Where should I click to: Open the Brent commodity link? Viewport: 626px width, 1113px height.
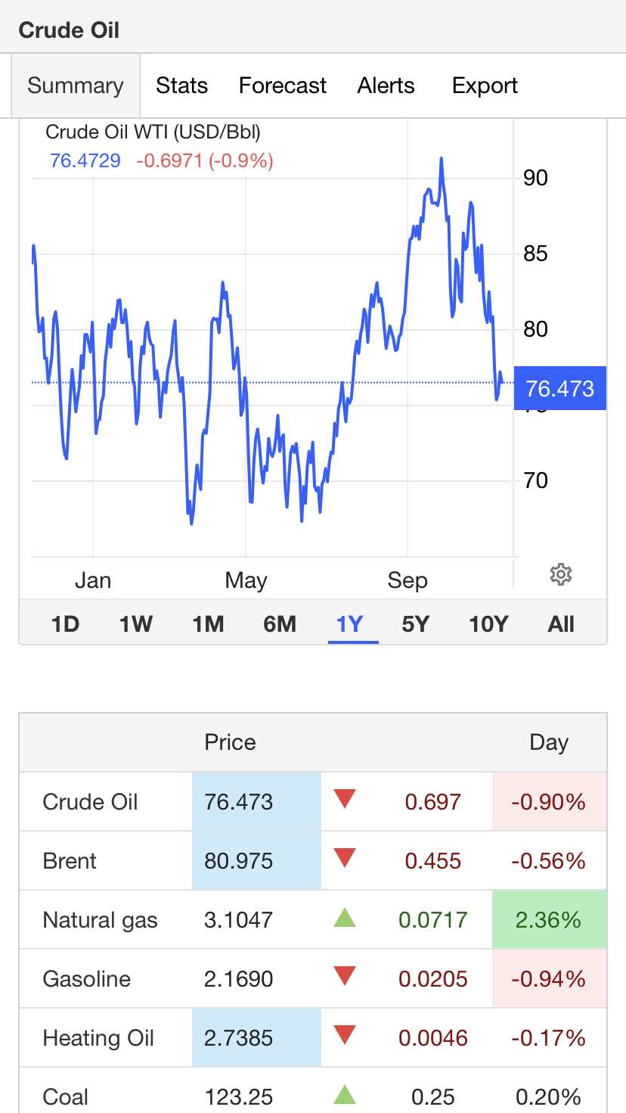click(70, 861)
